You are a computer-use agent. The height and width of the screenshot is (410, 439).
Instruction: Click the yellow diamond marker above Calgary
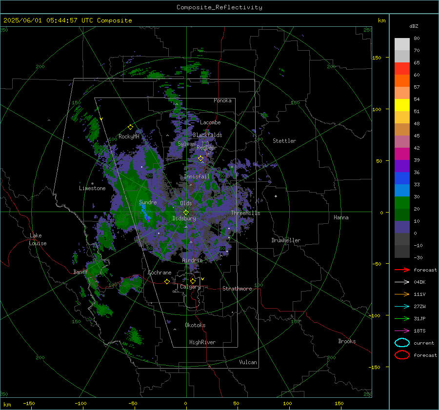click(x=193, y=281)
